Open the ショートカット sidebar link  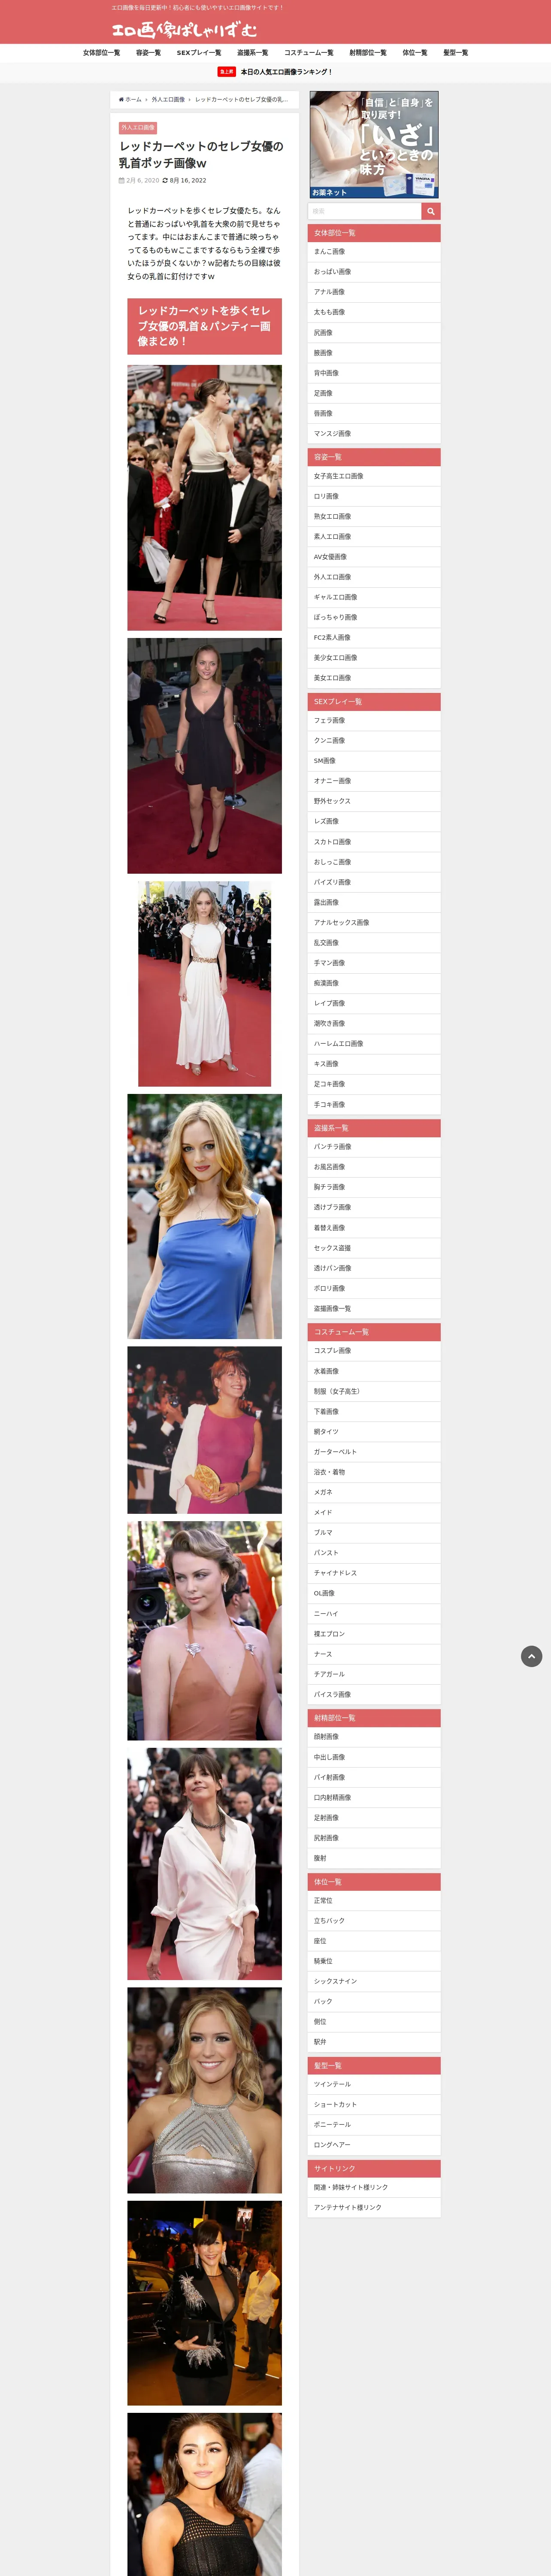(374, 2104)
